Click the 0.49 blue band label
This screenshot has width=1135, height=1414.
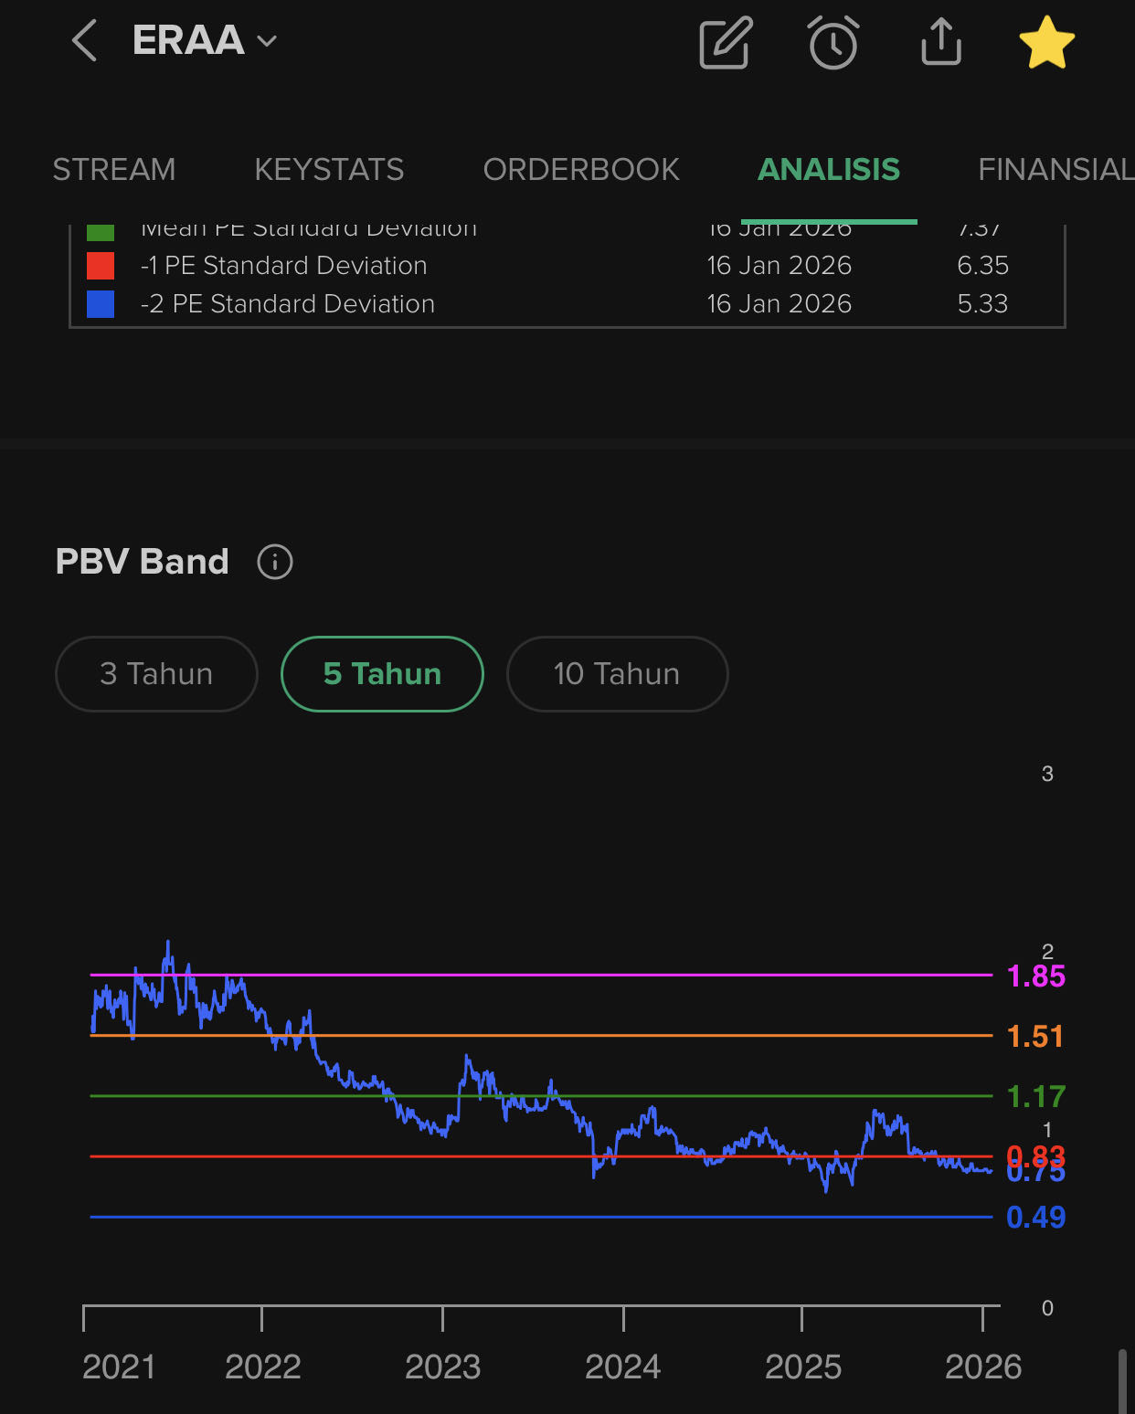coord(1035,1218)
